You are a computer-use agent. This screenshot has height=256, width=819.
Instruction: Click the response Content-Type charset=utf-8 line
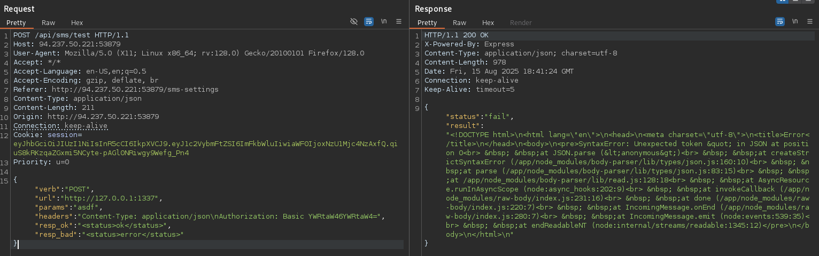point(521,53)
